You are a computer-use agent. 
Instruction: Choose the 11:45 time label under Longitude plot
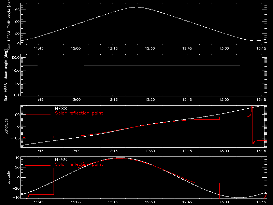coord(39,151)
